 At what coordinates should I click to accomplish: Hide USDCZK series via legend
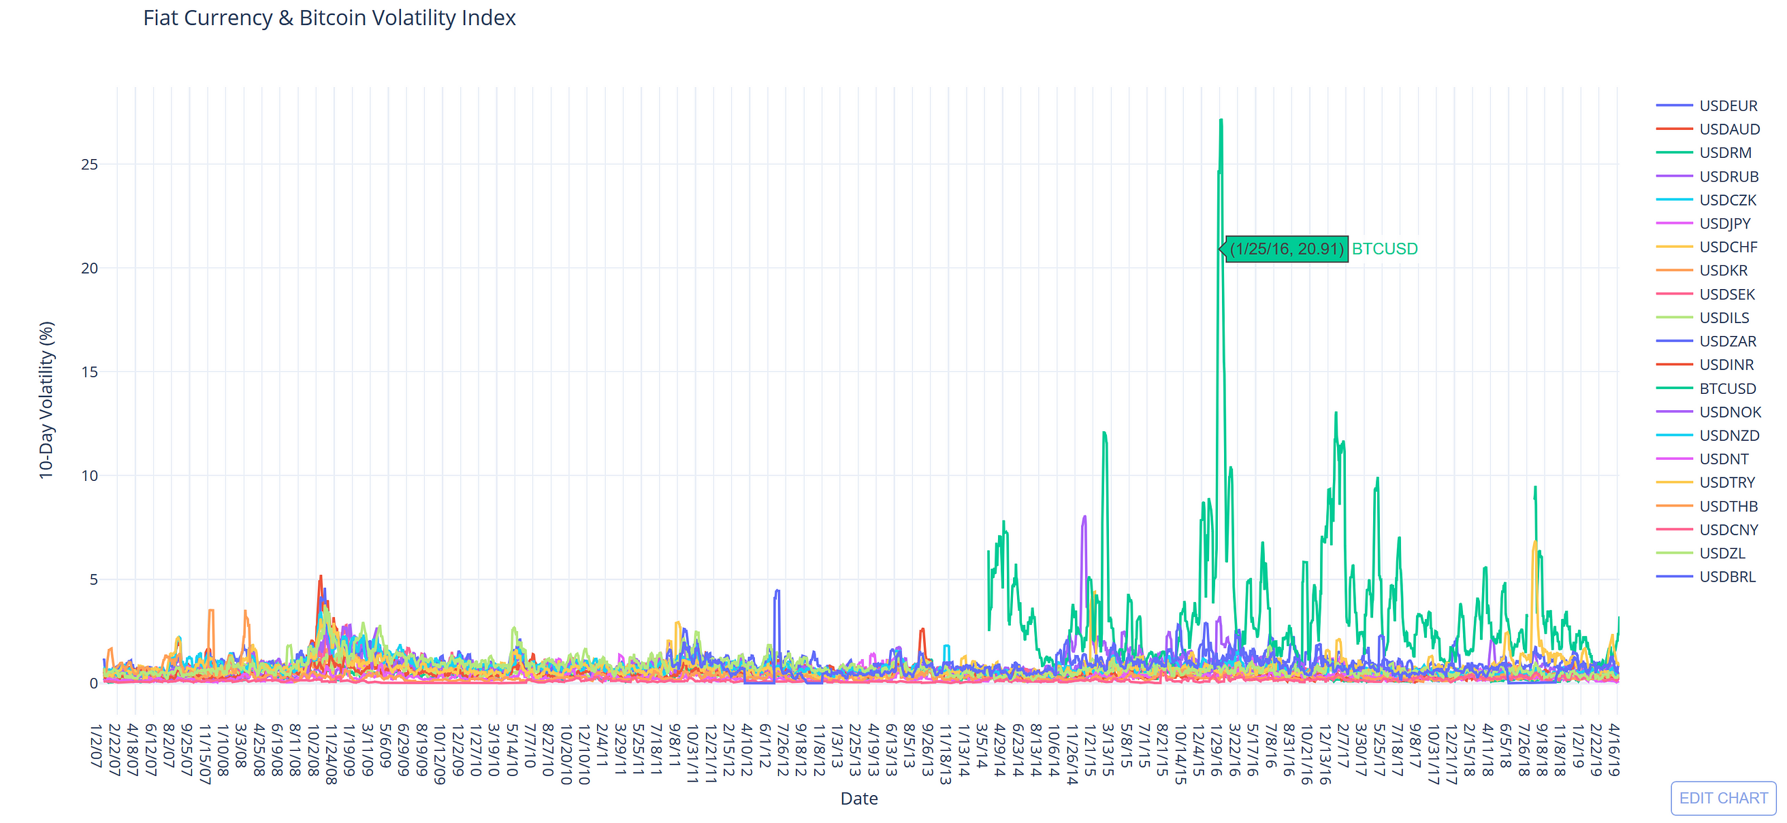[1707, 200]
